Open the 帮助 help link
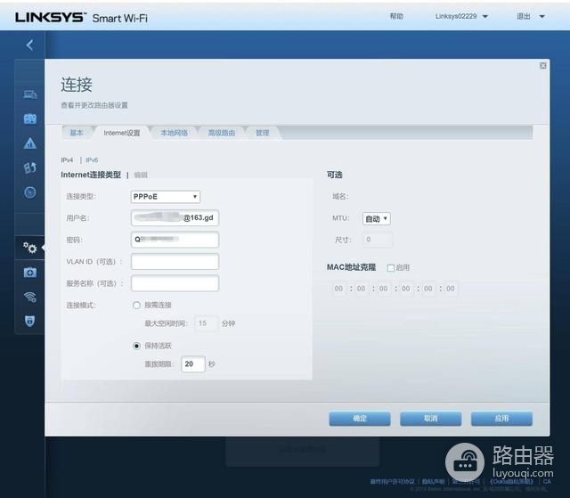The width and height of the screenshot is (570, 498). click(396, 16)
